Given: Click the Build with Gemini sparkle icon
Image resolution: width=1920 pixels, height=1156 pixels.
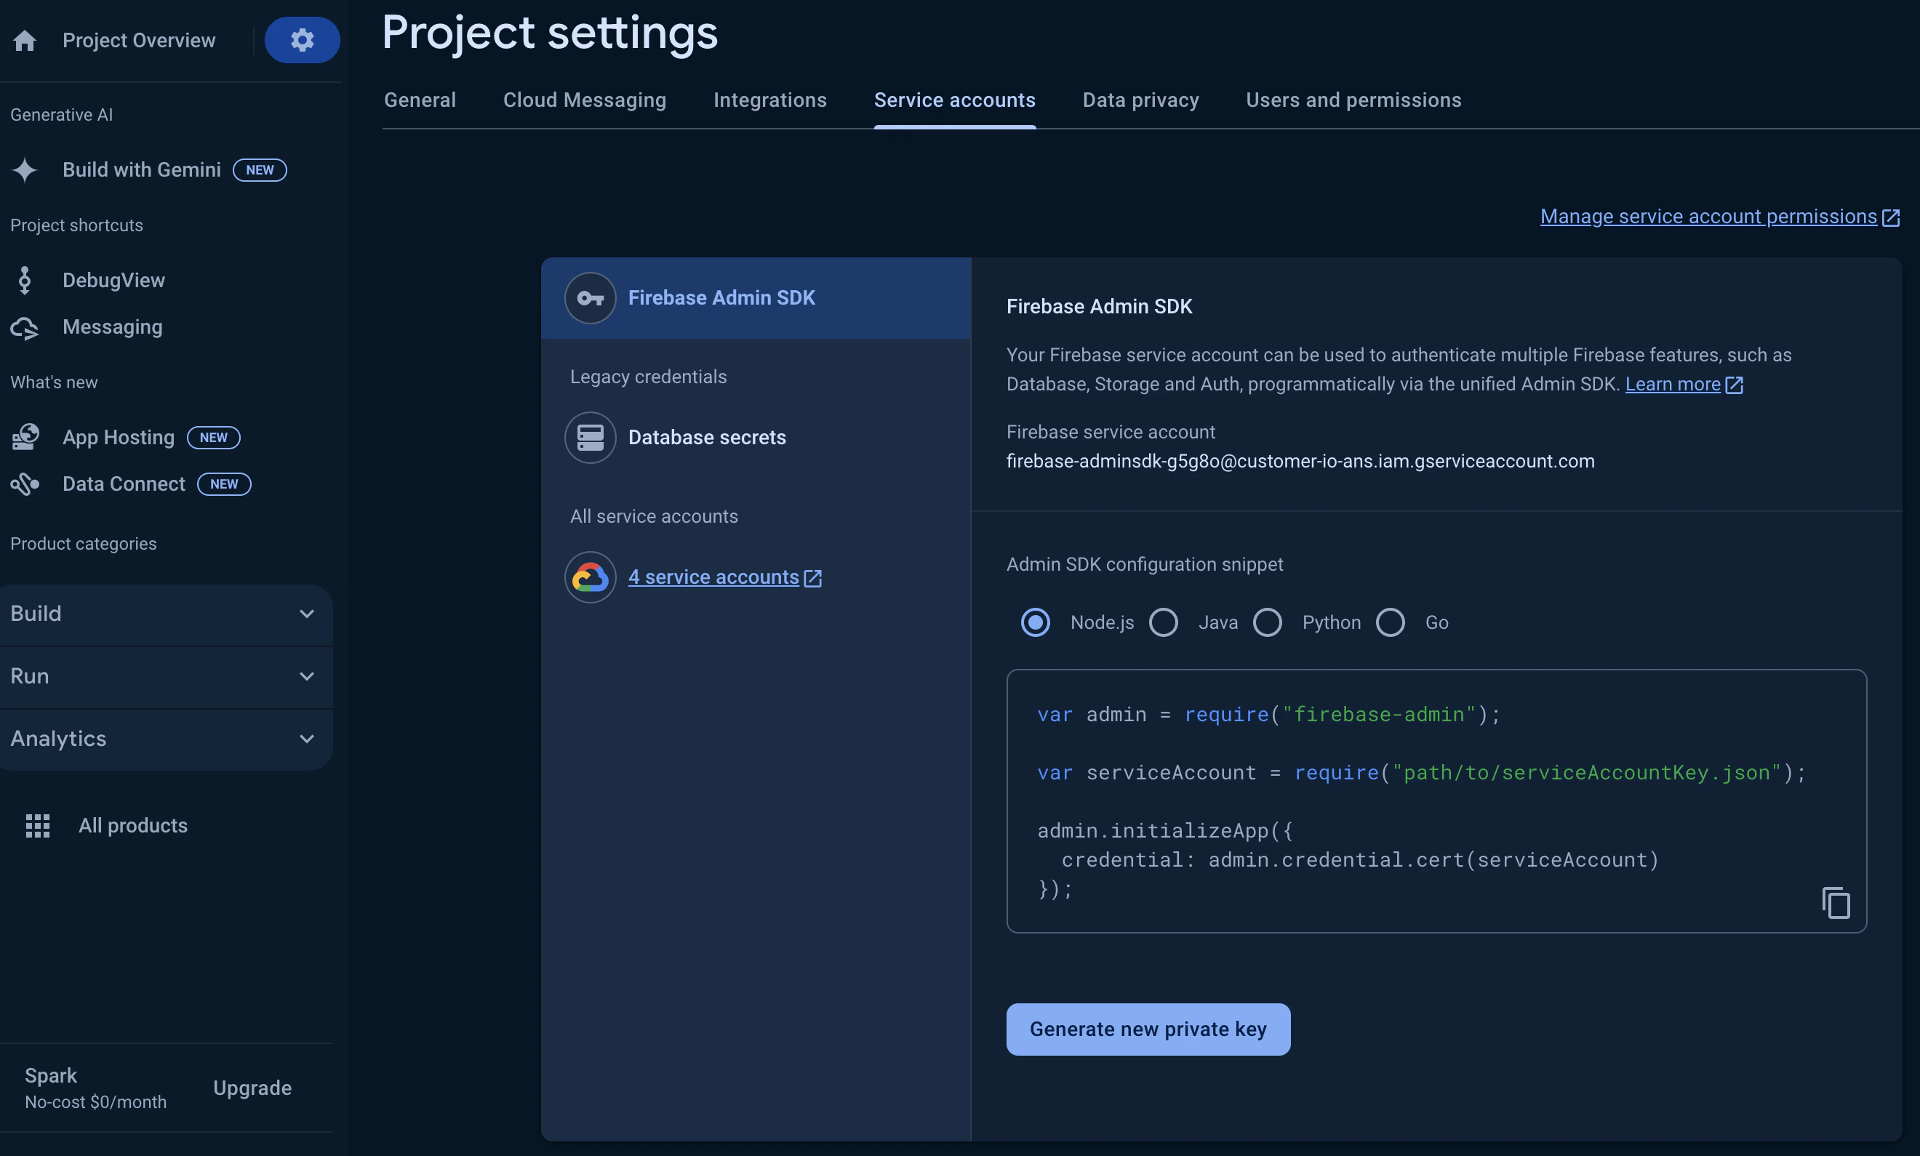Looking at the screenshot, I should click(x=25, y=170).
